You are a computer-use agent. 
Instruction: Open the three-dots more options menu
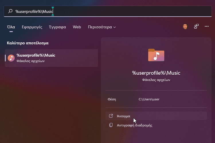(207, 26)
